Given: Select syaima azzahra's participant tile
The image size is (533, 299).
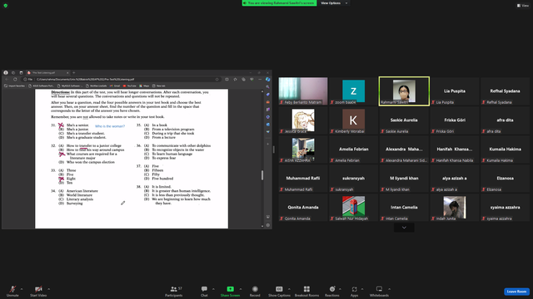Looking at the screenshot, I should click(505, 208).
